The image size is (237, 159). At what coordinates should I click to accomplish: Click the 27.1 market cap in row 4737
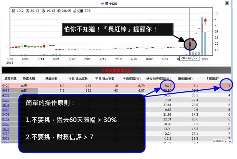point(195,134)
